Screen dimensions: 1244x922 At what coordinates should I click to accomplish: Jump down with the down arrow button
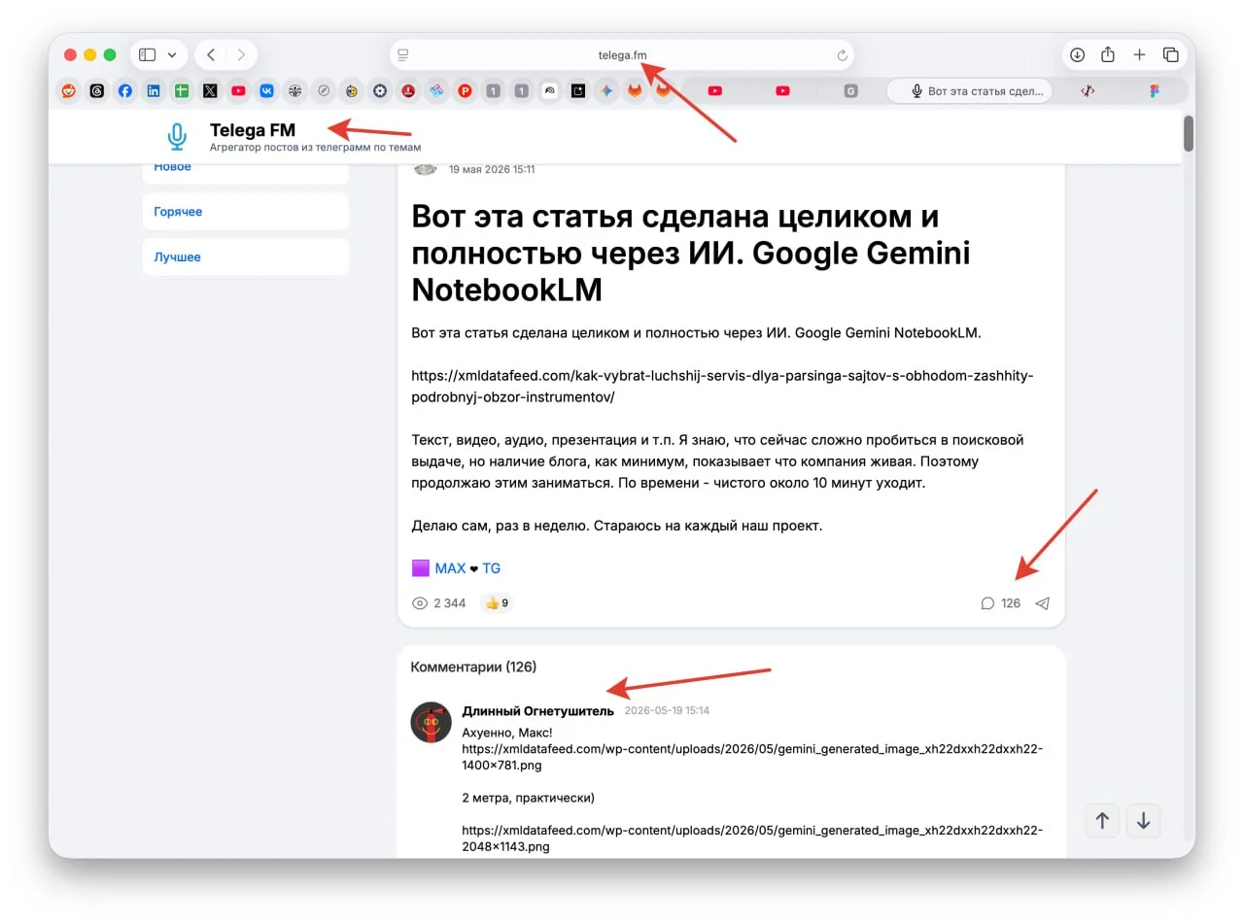click(1144, 821)
